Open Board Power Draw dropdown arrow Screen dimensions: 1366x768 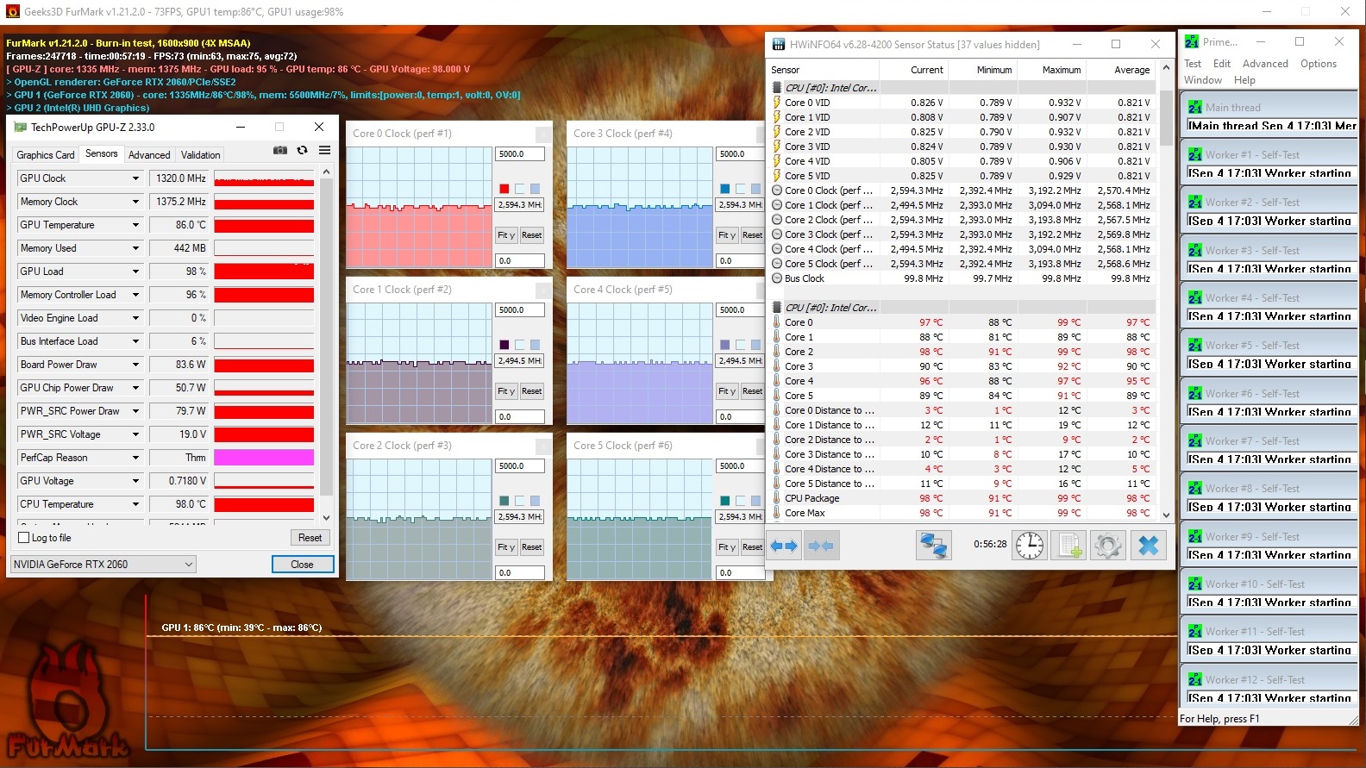135,365
